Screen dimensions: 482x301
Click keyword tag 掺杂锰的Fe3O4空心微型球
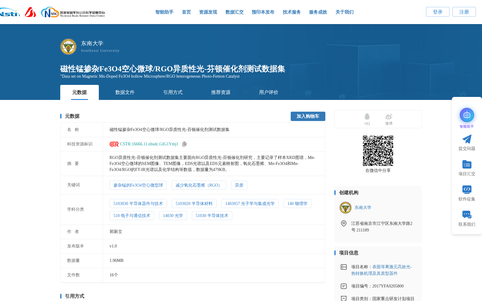coord(138,185)
